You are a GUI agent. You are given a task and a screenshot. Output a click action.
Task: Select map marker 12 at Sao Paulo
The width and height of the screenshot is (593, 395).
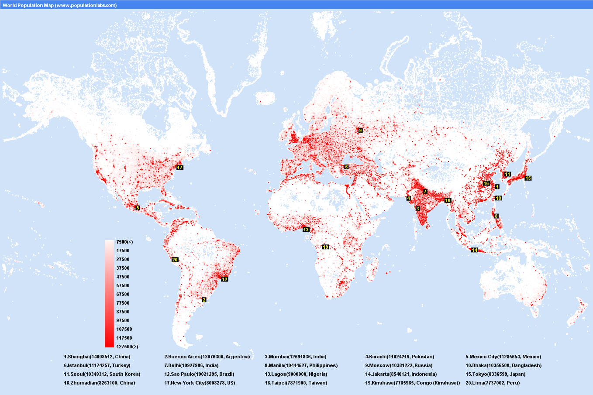[224, 279]
